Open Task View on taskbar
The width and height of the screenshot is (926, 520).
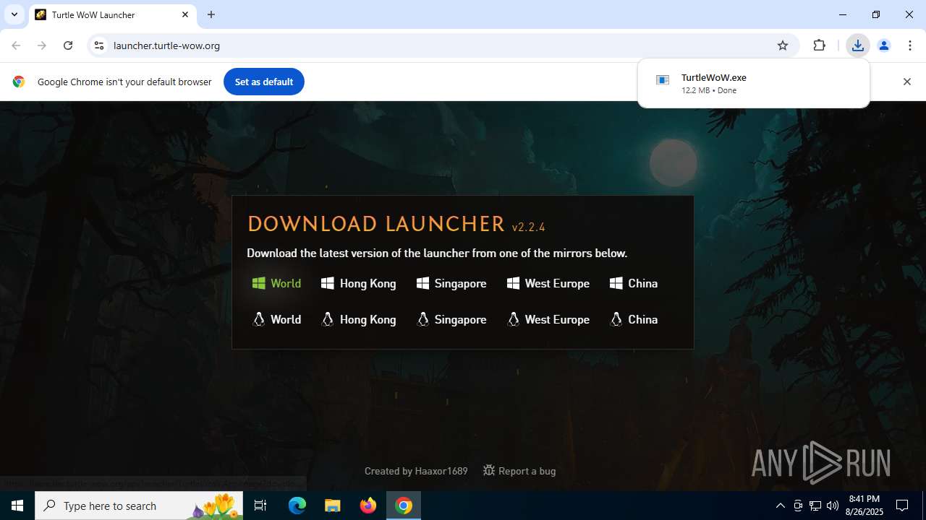point(260,506)
